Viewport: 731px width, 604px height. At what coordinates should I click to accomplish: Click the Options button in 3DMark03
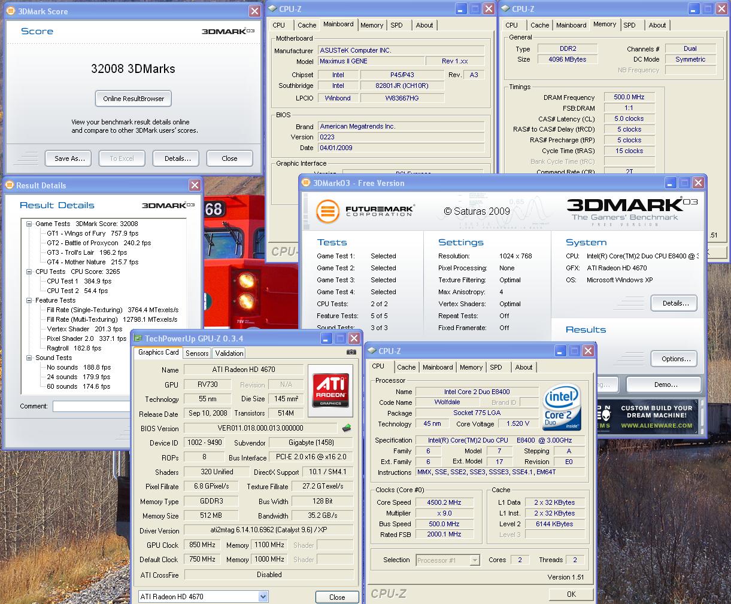[674, 359]
